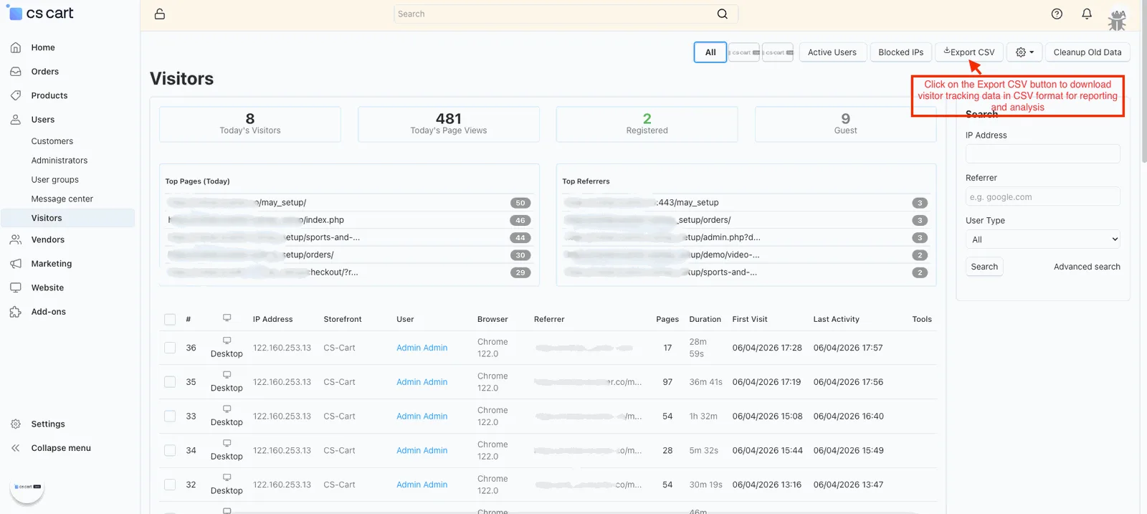Click the Export CSV button
This screenshot has width=1147, height=514.
click(x=969, y=52)
